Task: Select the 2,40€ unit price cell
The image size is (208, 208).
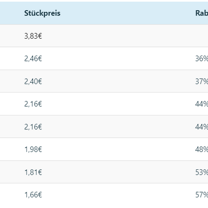Action: 33,81
